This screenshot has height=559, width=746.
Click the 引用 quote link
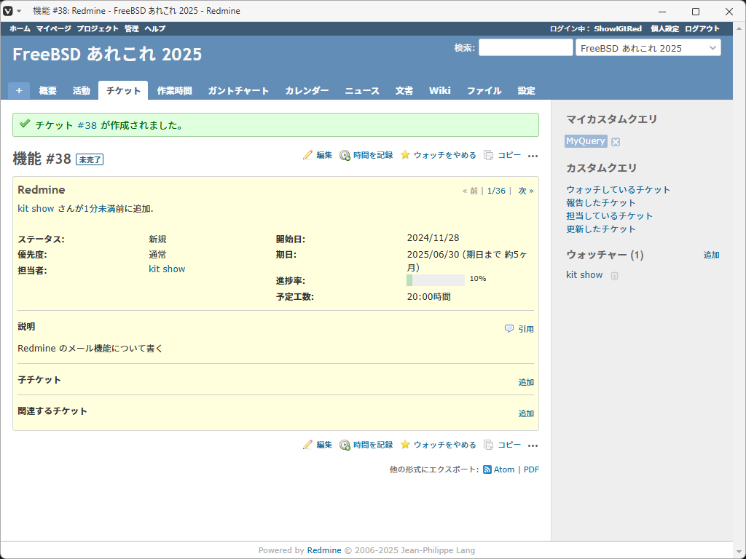pos(526,329)
